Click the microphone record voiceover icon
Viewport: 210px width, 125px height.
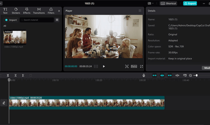point(144,75)
